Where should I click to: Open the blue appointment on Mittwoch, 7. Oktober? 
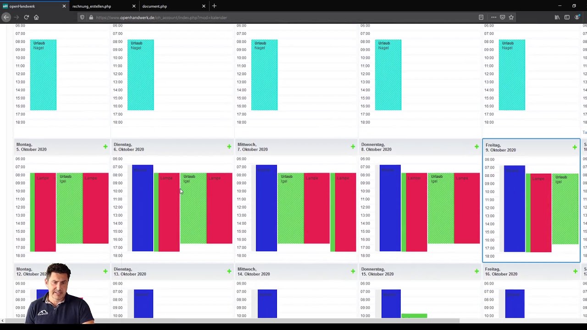[x=266, y=208]
